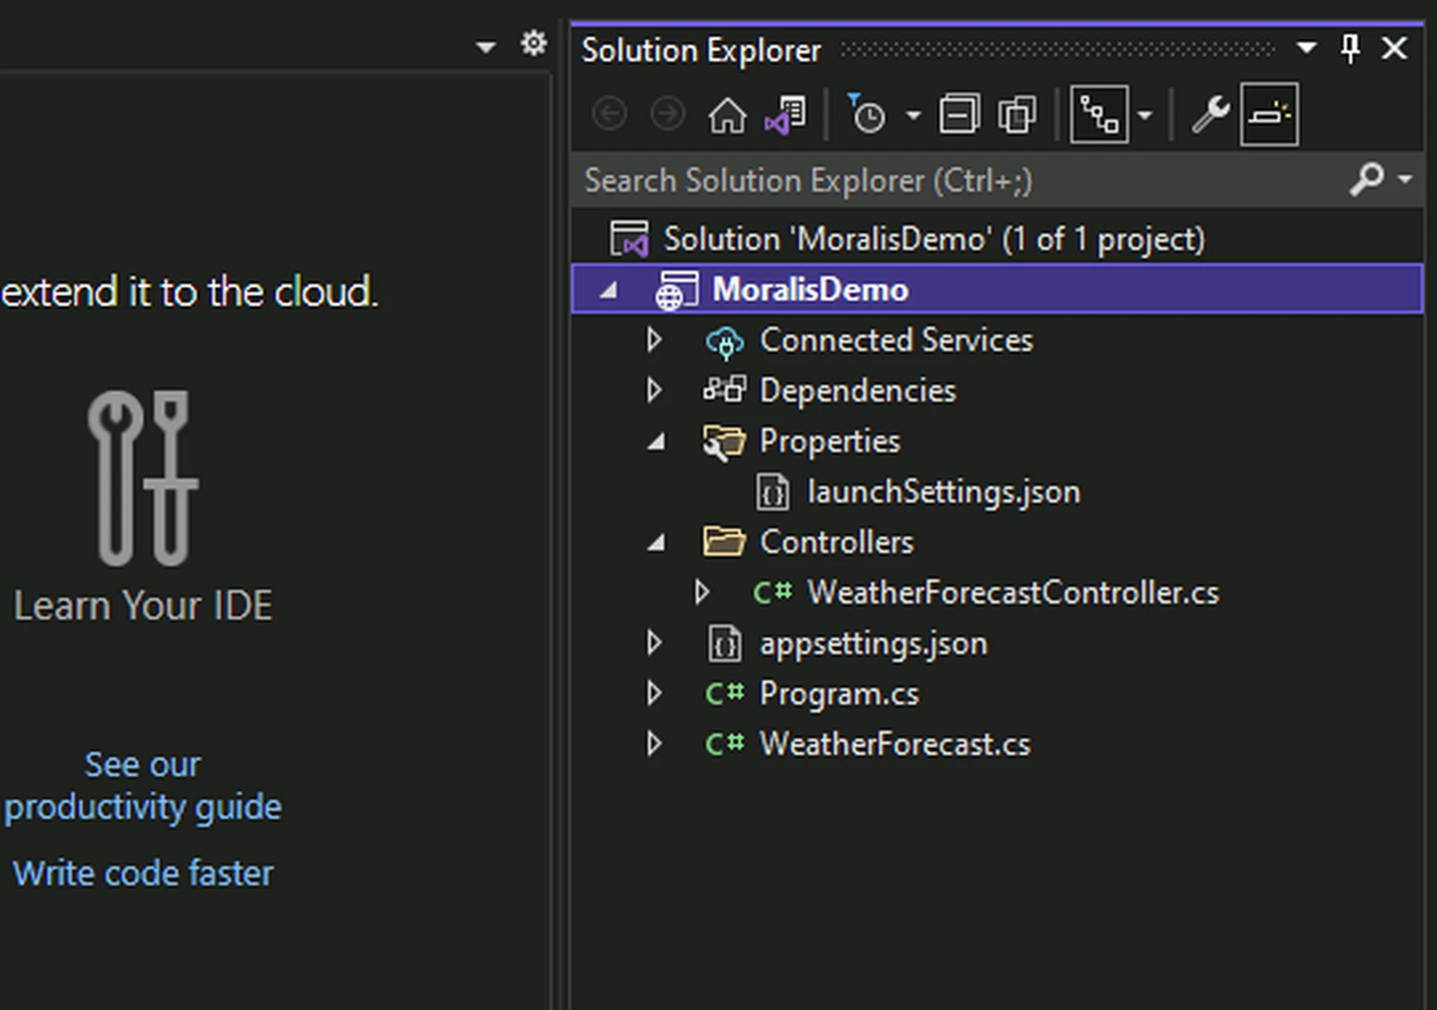Open the file nesting dropdown arrow
Screen dimensions: 1437x1010
(x=1144, y=115)
